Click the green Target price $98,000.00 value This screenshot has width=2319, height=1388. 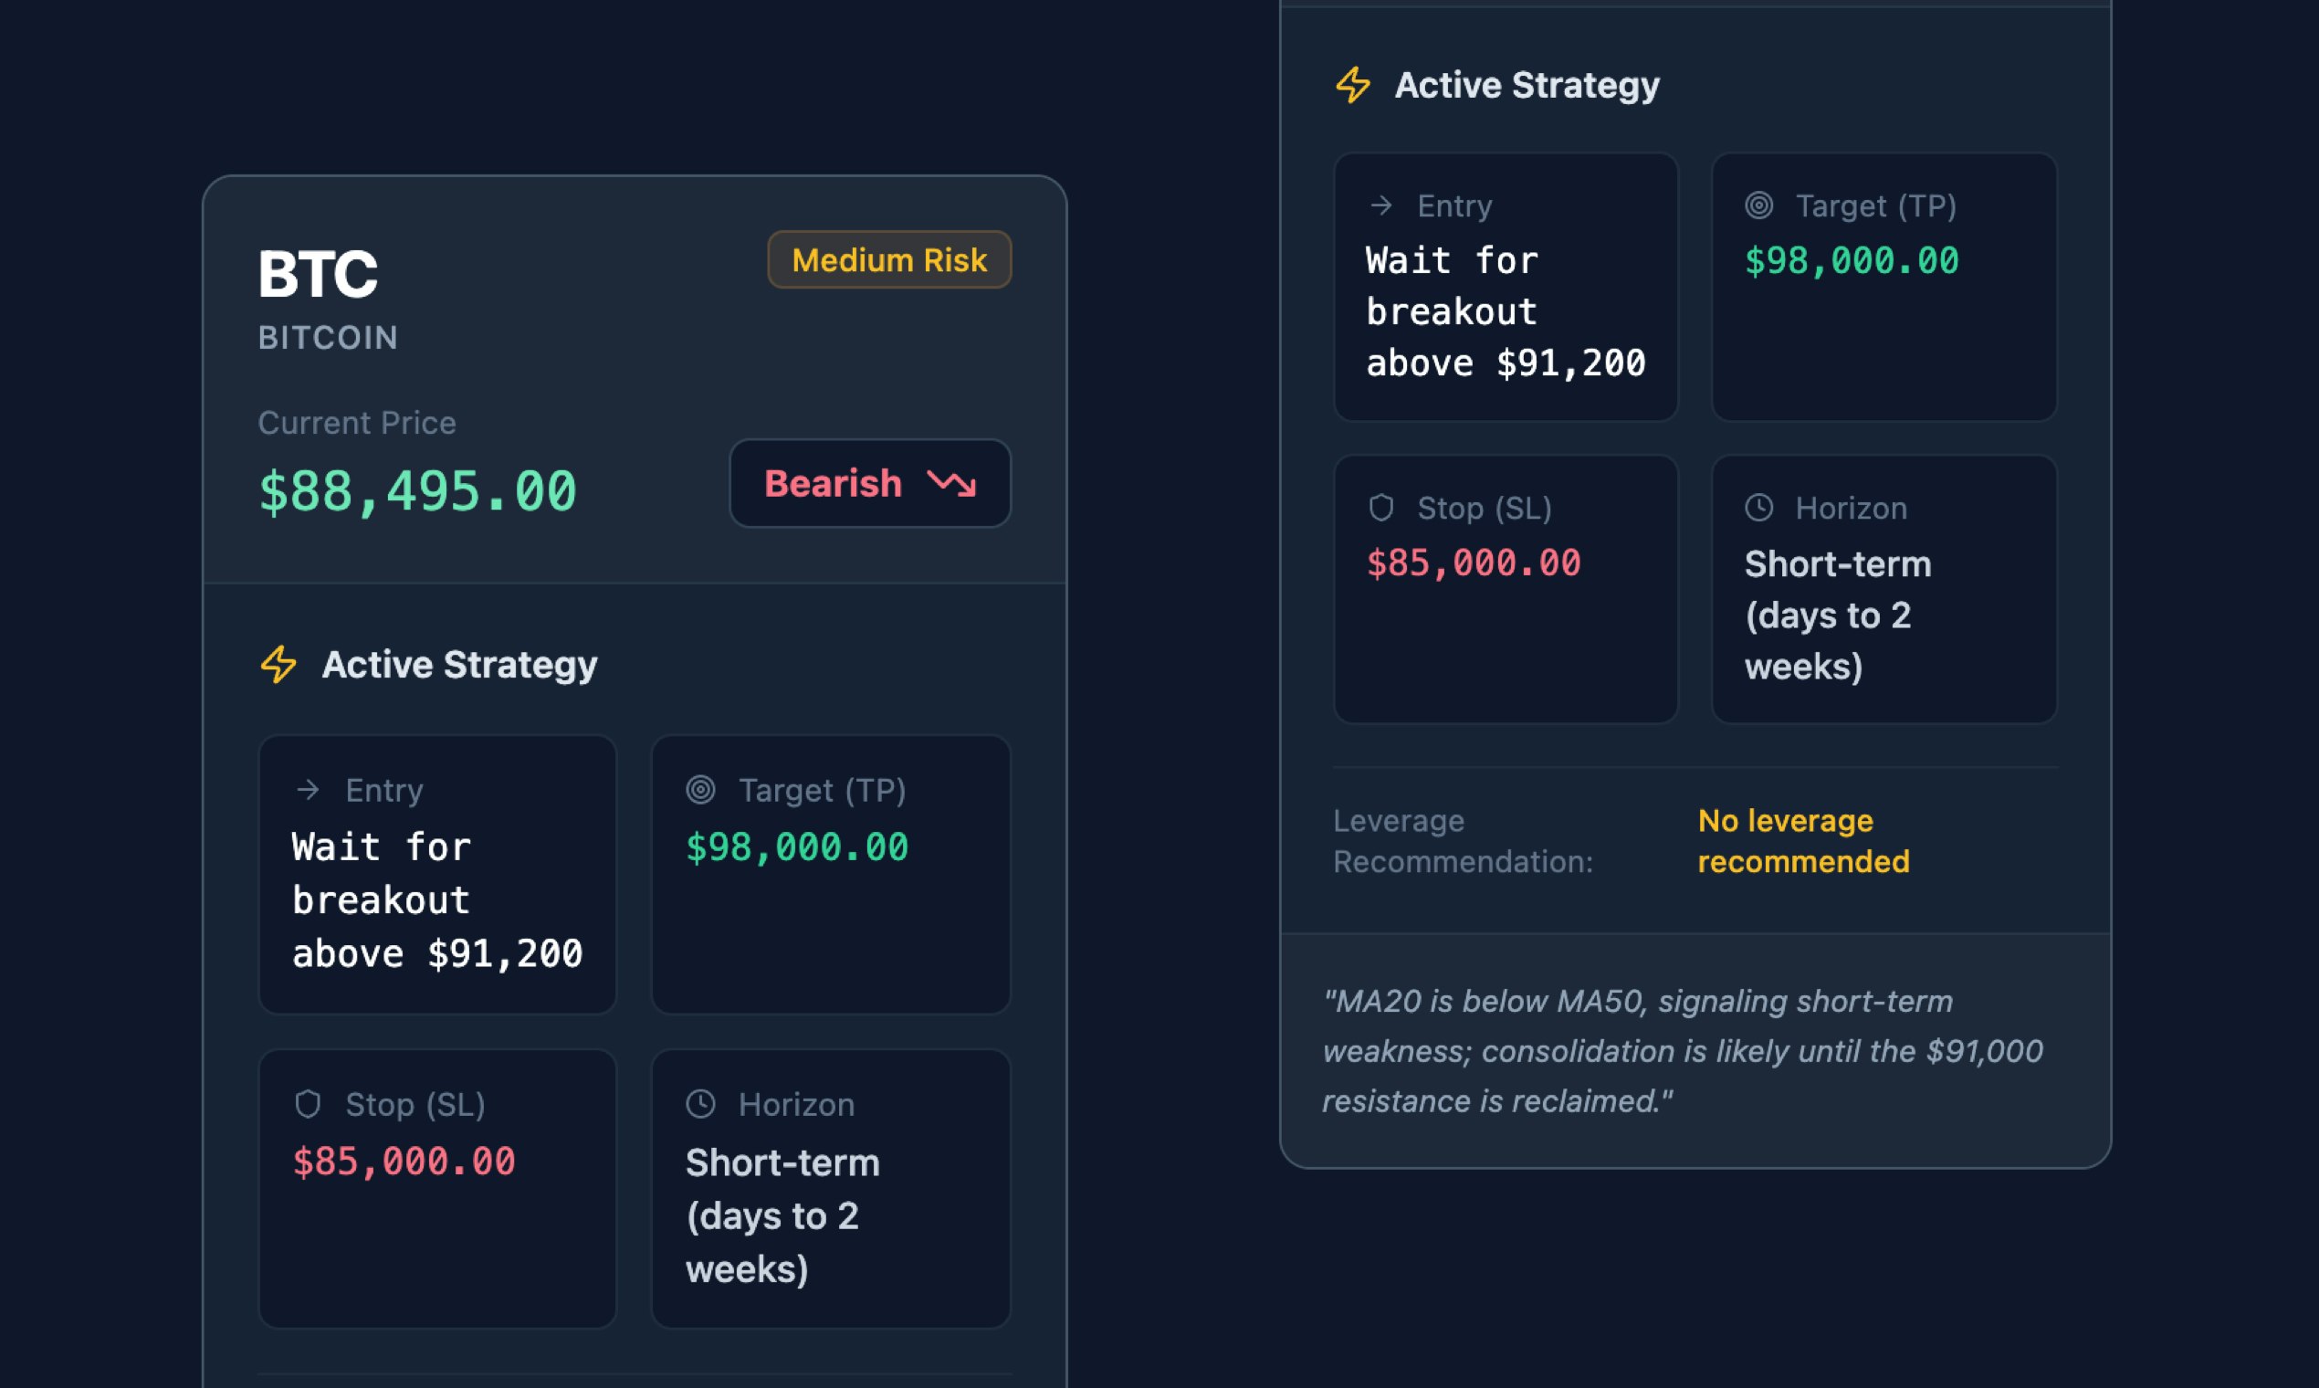[796, 847]
